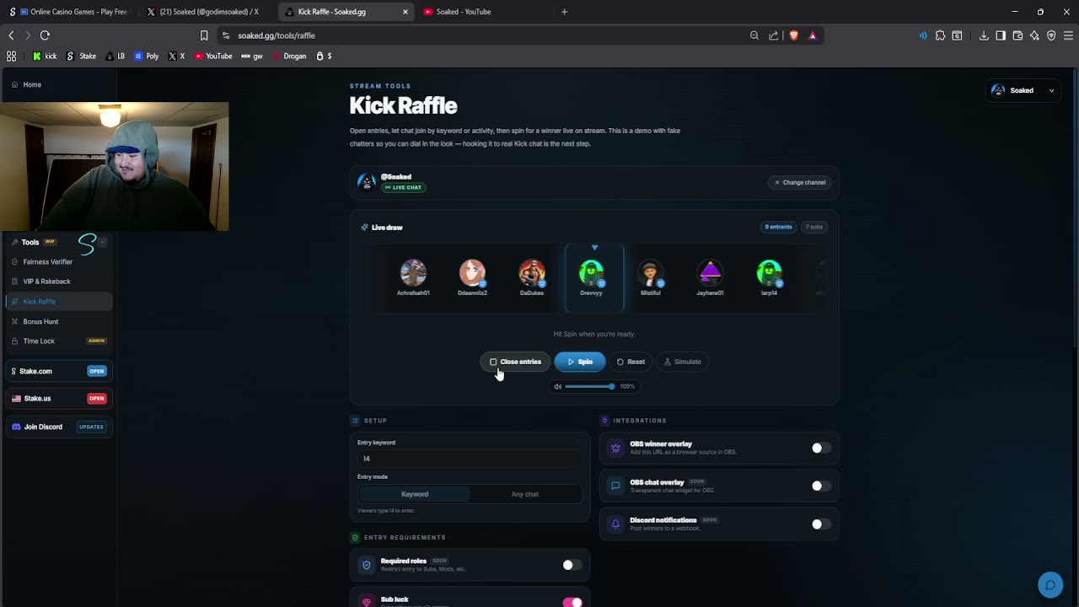Reload the page with the refresh icon

point(45,35)
